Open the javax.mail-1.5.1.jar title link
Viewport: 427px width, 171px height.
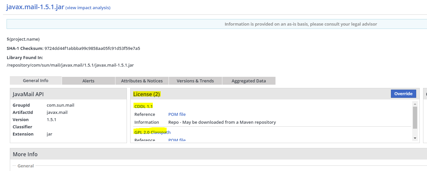point(35,7)
